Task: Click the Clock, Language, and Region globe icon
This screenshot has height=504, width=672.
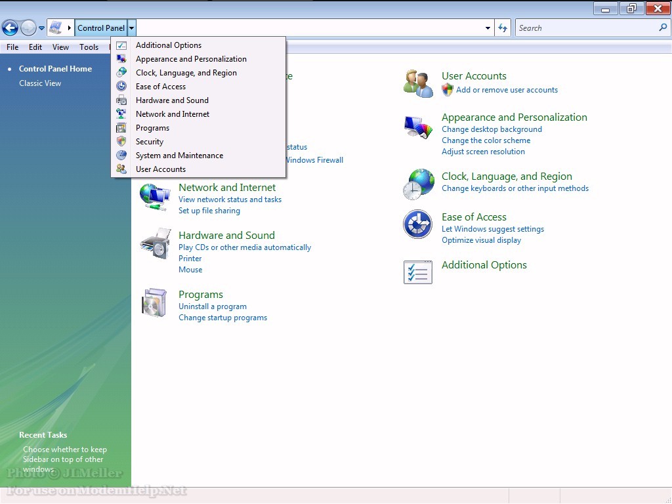Action: pyautogui.click(x=418, y=184)
